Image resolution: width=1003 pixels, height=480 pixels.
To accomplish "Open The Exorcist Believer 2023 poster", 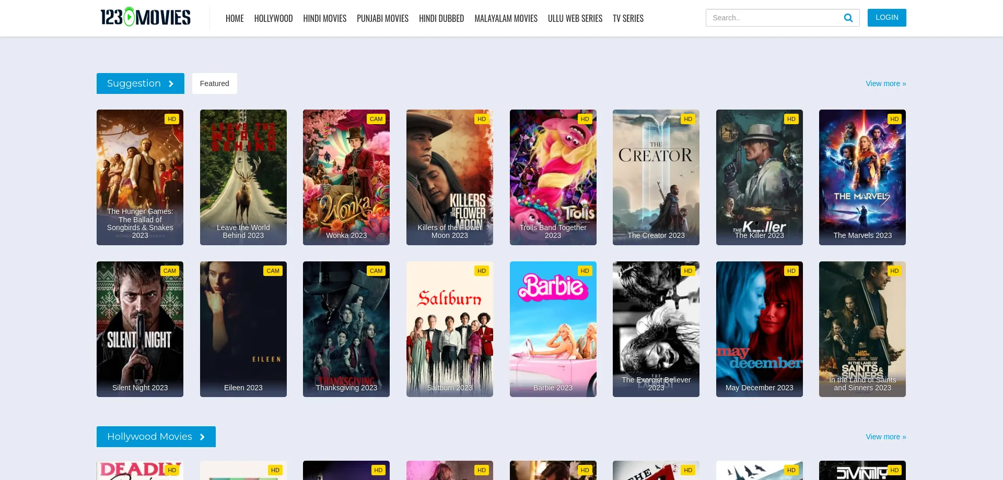I will (656, 329).
